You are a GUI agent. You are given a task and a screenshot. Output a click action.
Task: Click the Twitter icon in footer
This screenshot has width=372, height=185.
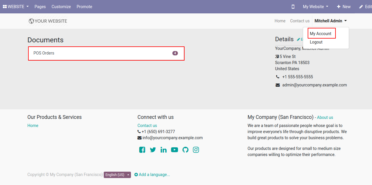153,150
